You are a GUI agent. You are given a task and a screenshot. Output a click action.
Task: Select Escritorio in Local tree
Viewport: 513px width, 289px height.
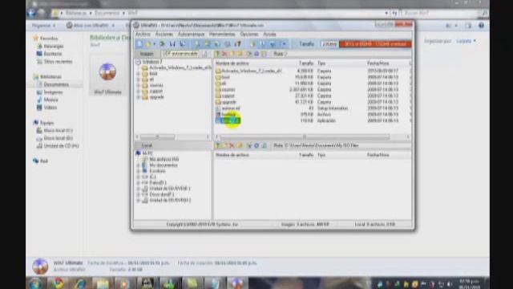click(157, 171)
